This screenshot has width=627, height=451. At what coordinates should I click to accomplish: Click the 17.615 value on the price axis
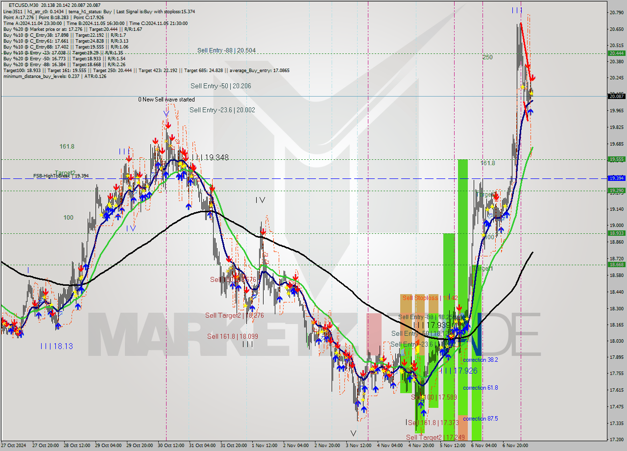tap(616, 390)
